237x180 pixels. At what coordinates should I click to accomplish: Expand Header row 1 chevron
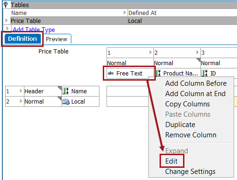tap(21, 90)
